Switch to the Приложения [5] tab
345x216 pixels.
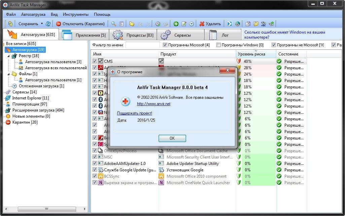(x=84, y=35)
